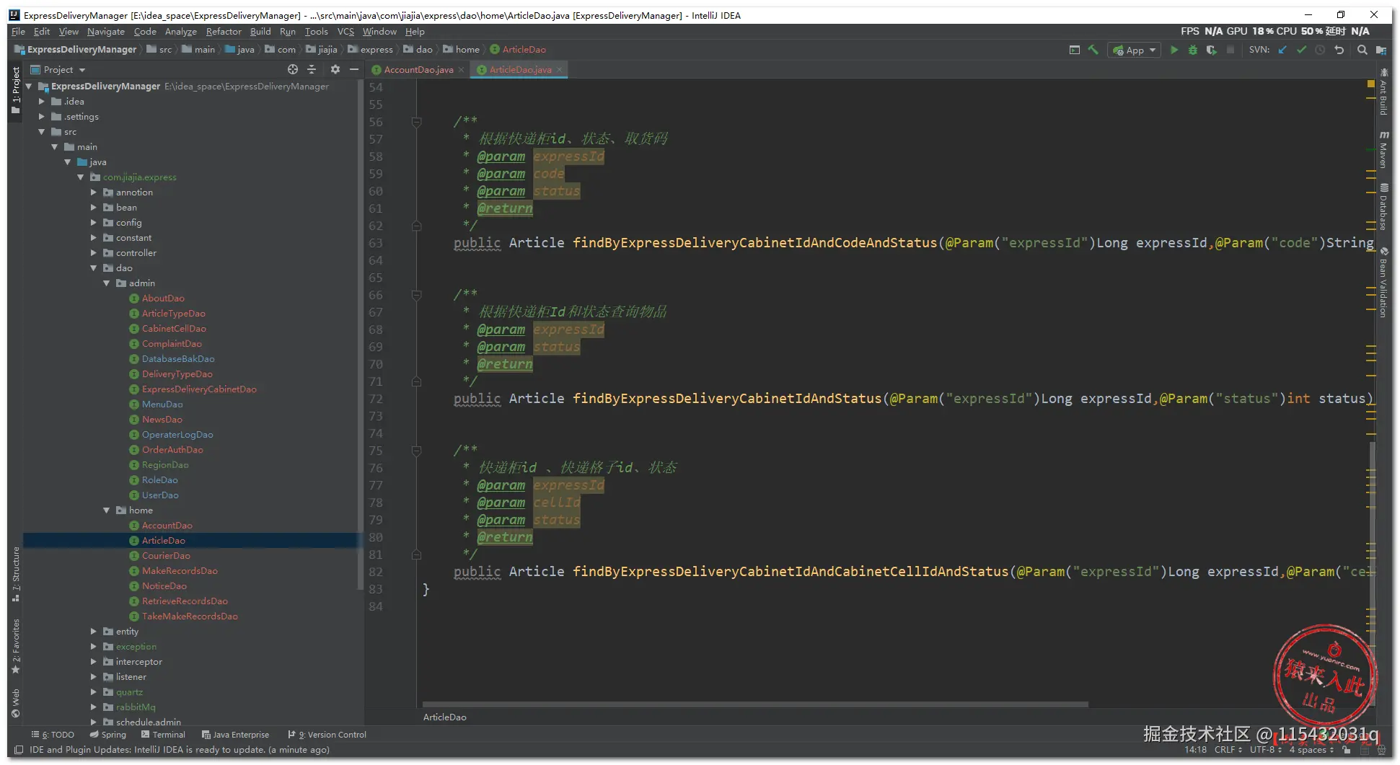The height and width of the screenshot is (765, 1400).
Task: Open the Project view selector dropdown
Action: (x=58, y=69)
